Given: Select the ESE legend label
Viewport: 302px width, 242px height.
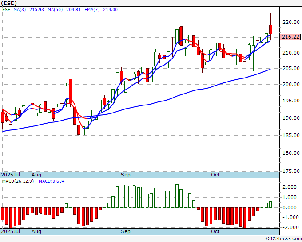Looking at the screenshot, I should point(6,10).
